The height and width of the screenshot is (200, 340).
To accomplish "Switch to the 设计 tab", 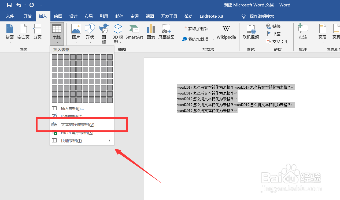I will pyautogui.click(x=73, y=16).
